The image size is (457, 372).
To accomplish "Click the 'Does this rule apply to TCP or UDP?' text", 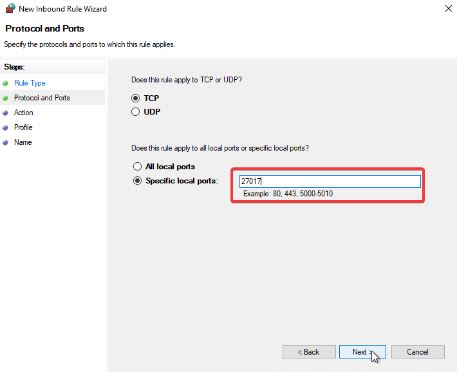I will (x=187, y=80).
